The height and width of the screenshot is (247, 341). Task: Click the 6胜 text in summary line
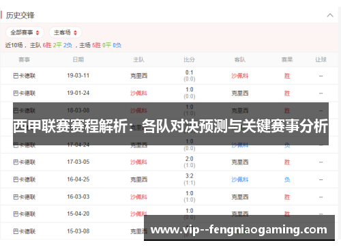[x=47, y=45]
